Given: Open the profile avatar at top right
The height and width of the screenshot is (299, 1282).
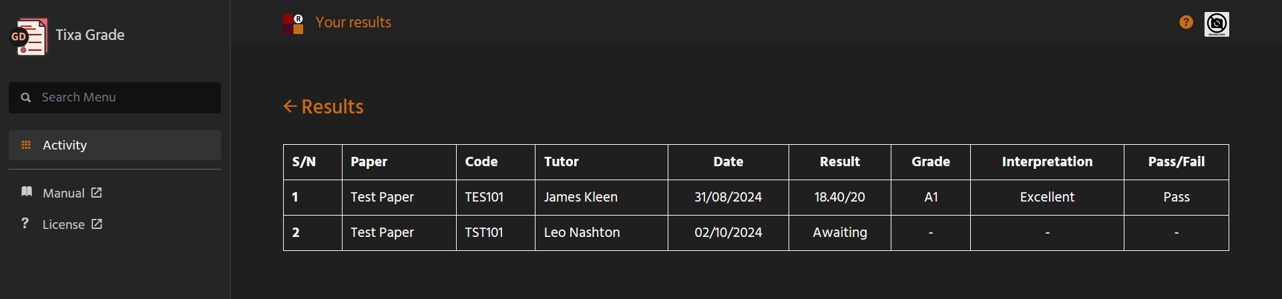Looking at the screenshot, I should pos(1217,24).
